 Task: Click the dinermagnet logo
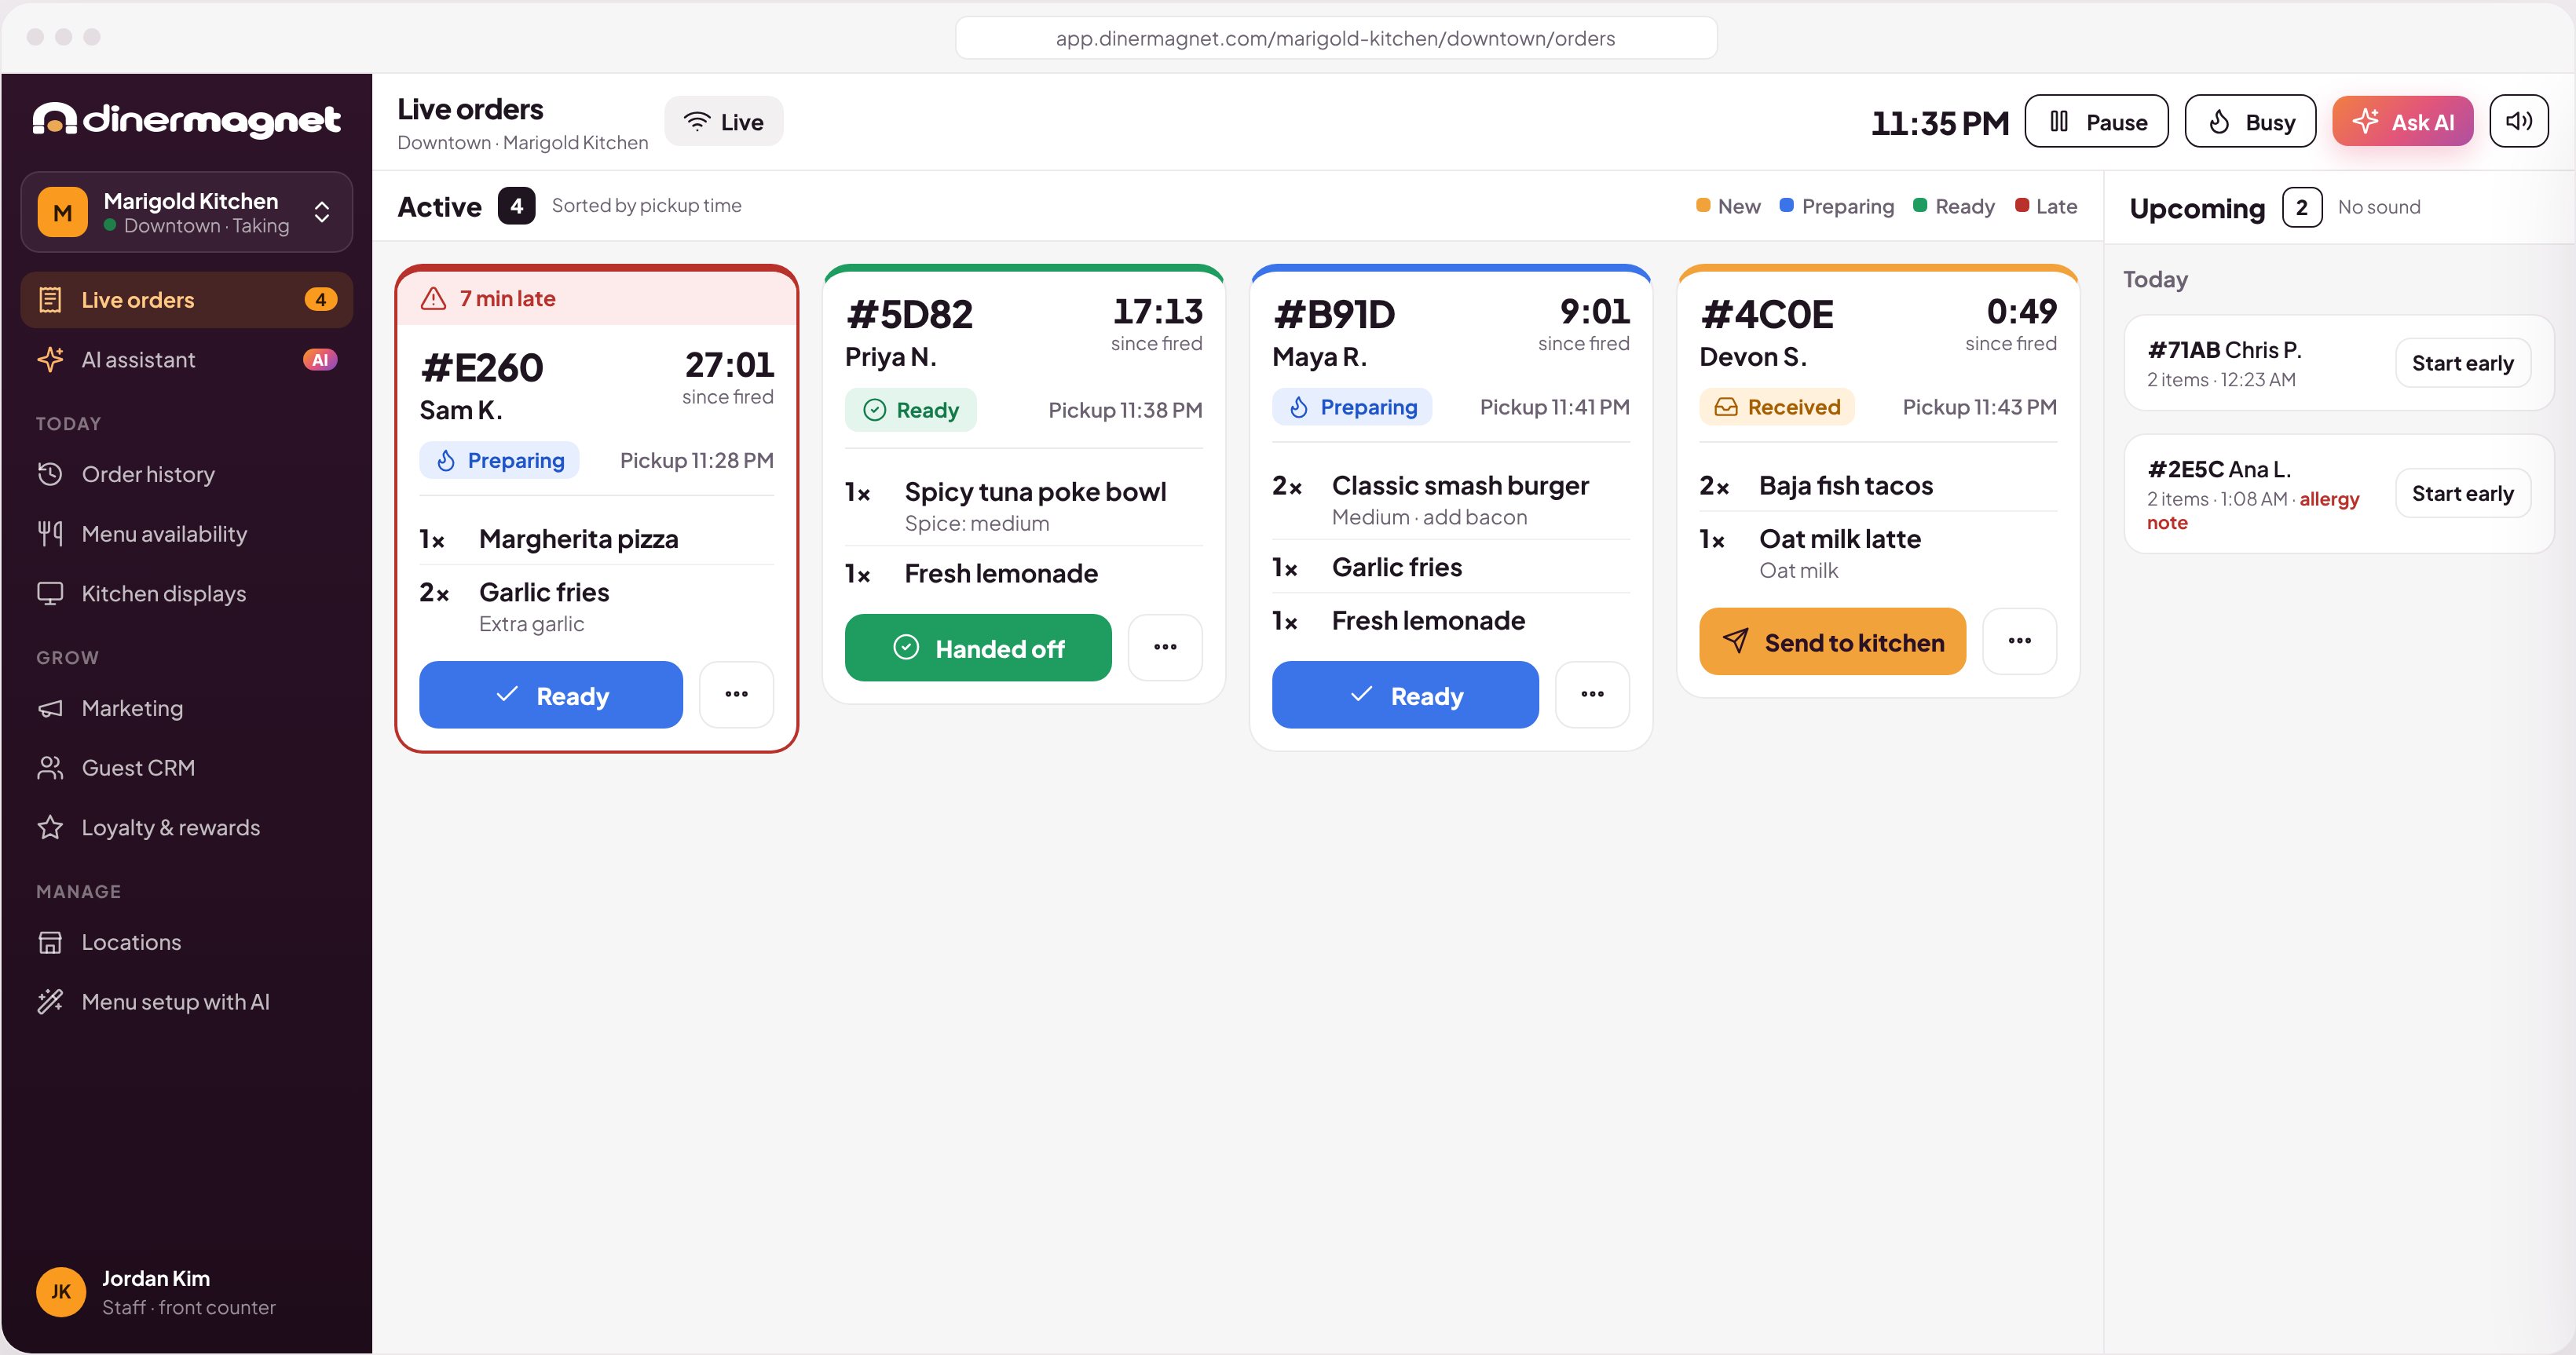(186, 120)
